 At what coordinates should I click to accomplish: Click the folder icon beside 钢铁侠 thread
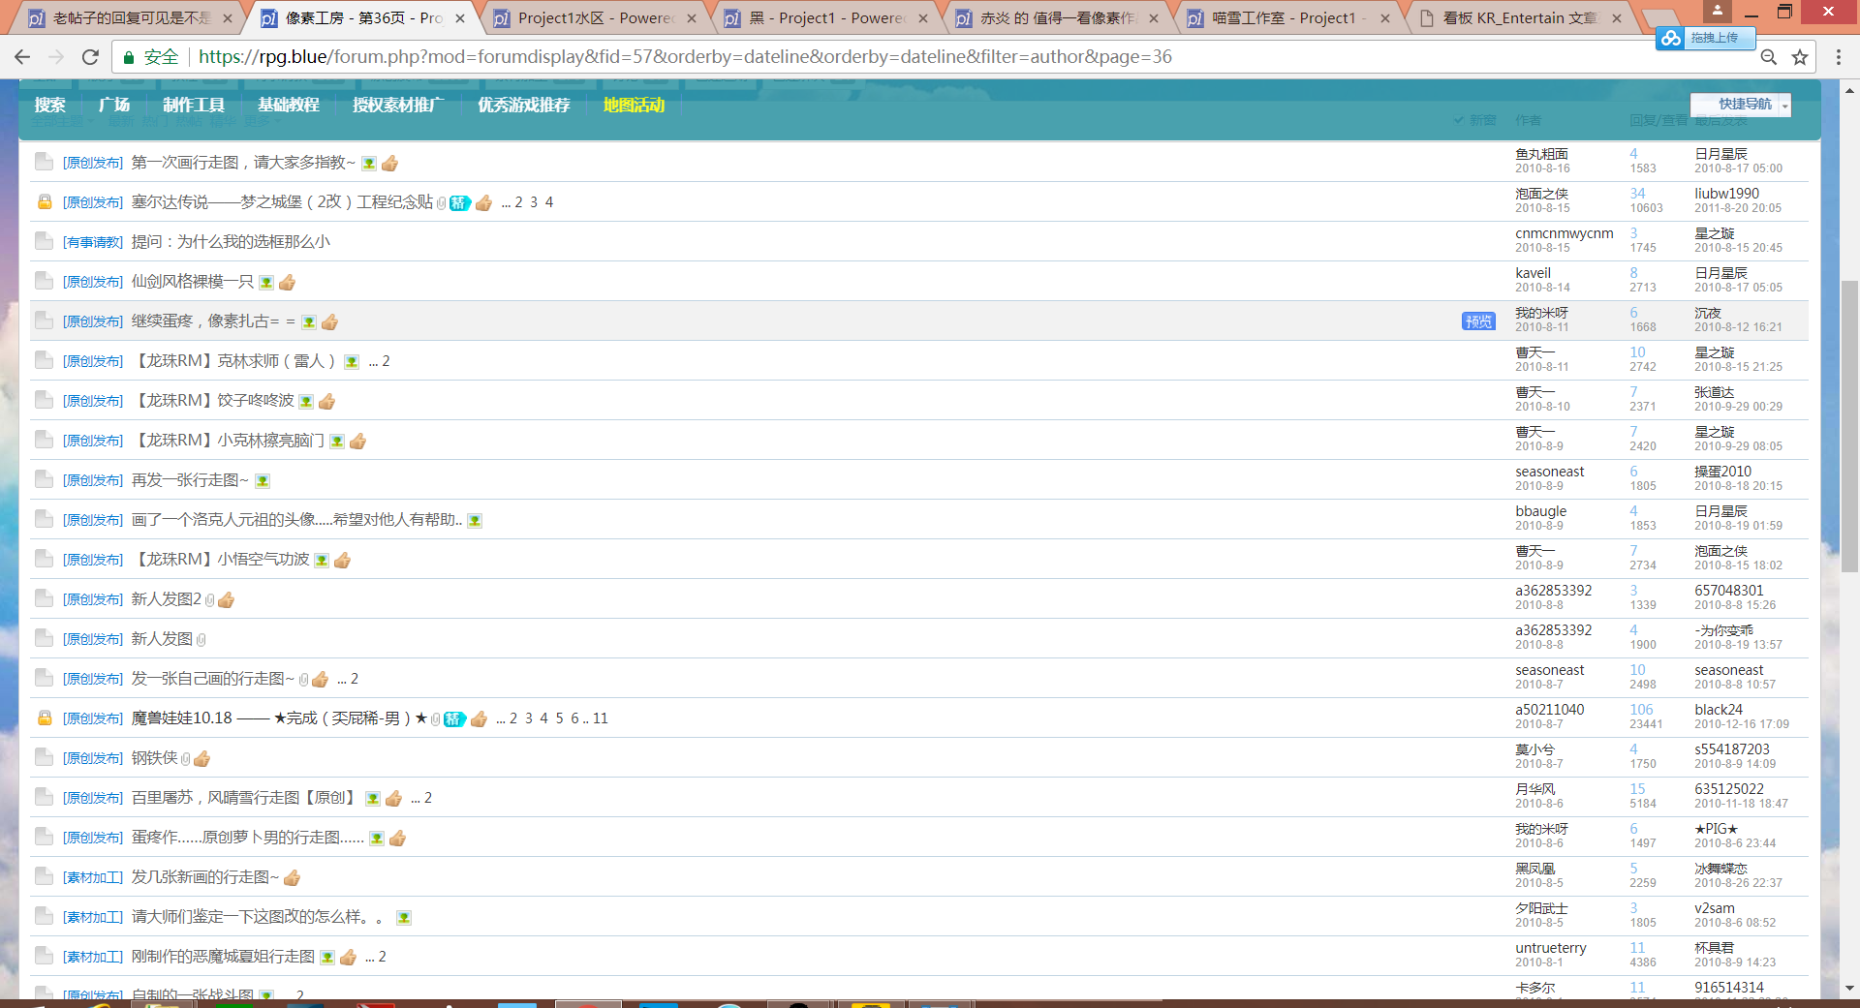(x=44, y=757)
